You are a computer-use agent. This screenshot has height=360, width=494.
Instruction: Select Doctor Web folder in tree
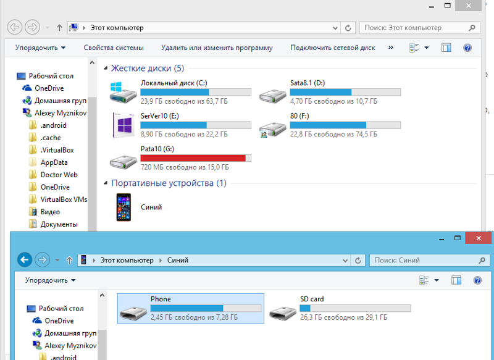[53, 175]
